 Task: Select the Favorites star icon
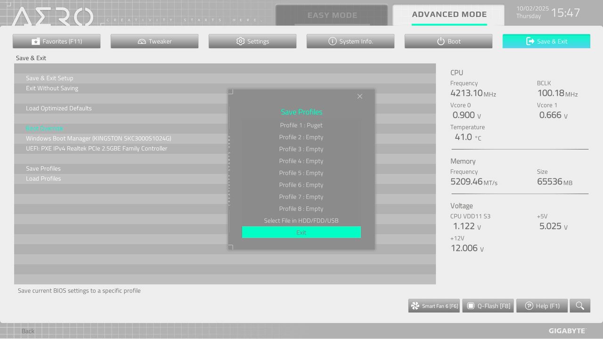pyautogui.click(x=36, y=41)
